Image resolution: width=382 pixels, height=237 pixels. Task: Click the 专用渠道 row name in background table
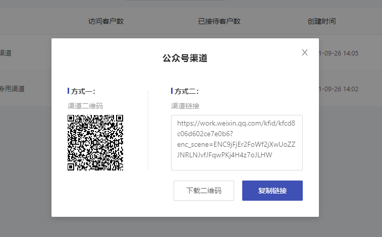pyautogui.click(x=12, y=89)
